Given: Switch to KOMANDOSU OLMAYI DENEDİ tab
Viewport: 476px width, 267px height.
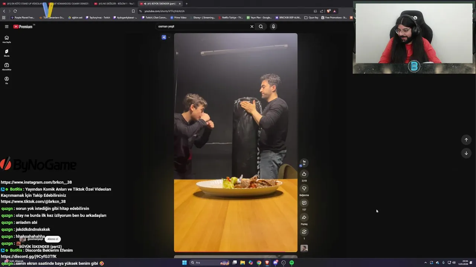Looking at the screenshot, I should (x=69, y=4).
